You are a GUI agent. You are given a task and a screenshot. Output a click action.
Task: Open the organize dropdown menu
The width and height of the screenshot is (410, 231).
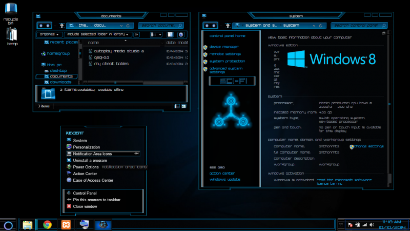pos(49,34)
